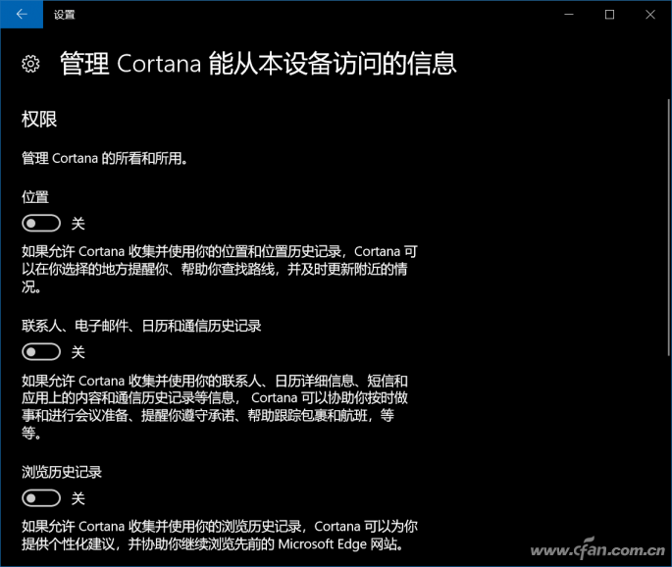Click the vertical scrollbar thumb on the right
Screen dimensions: 672x567
click(x=669, y=228)
